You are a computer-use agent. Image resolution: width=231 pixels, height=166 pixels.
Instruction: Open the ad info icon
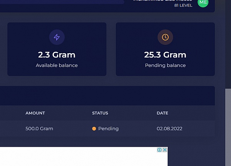coord(159,150)
